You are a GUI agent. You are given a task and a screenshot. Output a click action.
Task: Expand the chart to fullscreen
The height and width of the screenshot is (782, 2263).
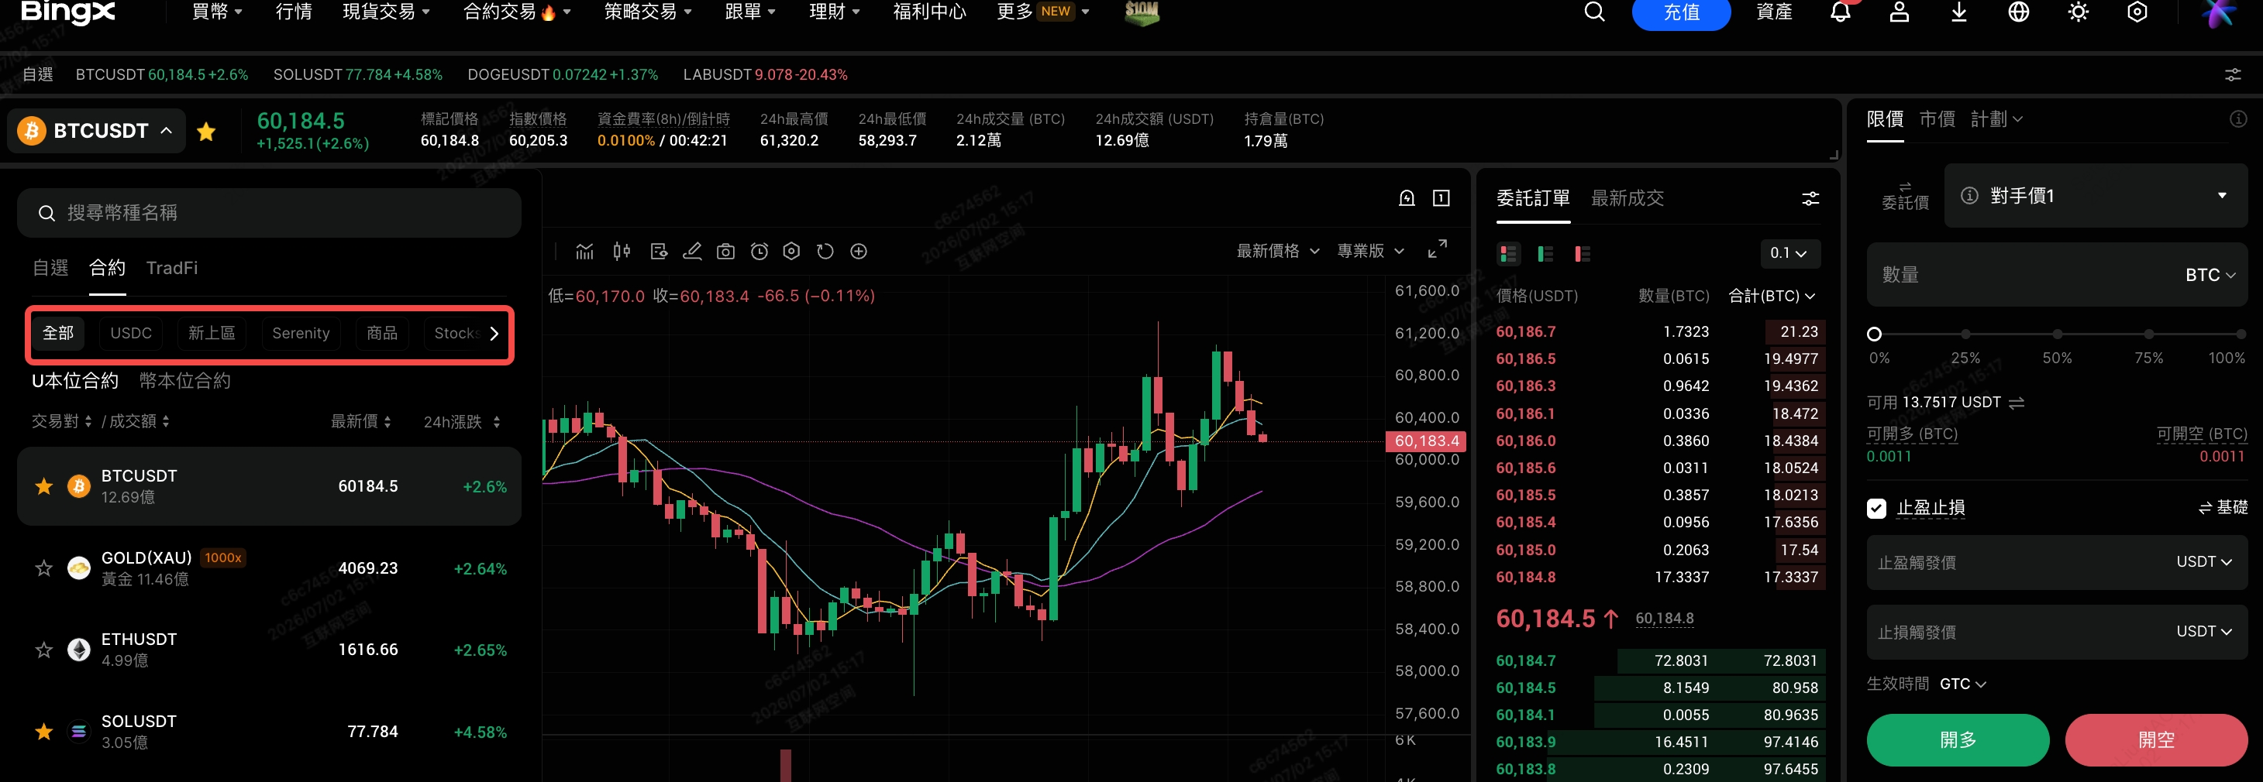coord(1437,250)
